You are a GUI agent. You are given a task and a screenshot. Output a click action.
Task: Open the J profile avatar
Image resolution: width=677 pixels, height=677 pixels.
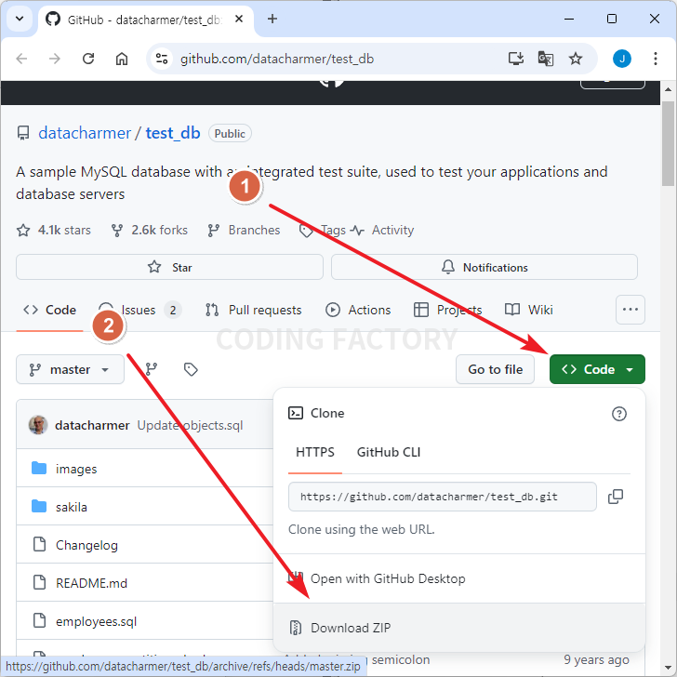click(622, 59)
